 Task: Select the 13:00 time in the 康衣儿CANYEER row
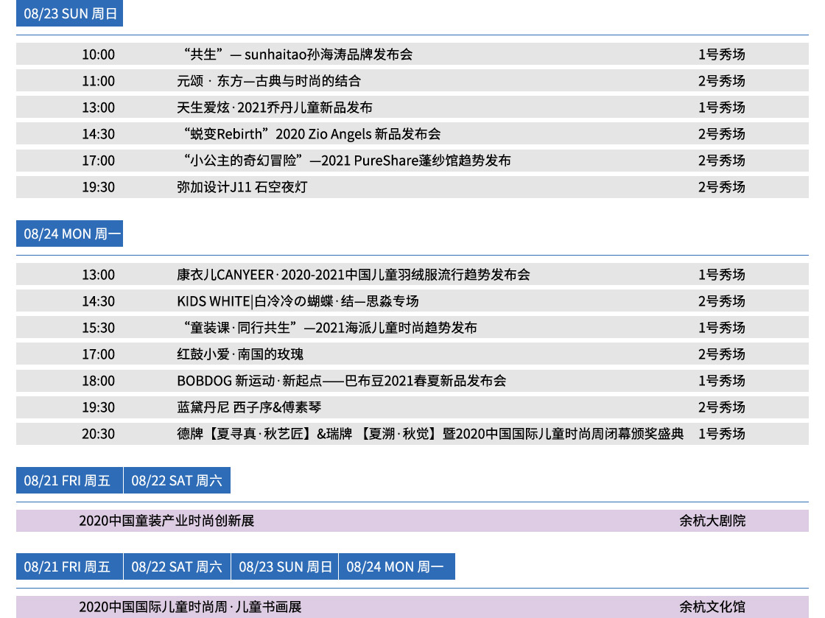(99, 275)
